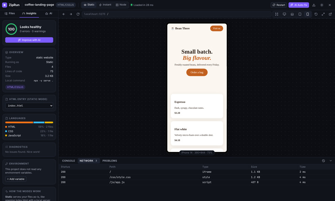Reload the preview page
335x201 pixels.
[78, 14]
